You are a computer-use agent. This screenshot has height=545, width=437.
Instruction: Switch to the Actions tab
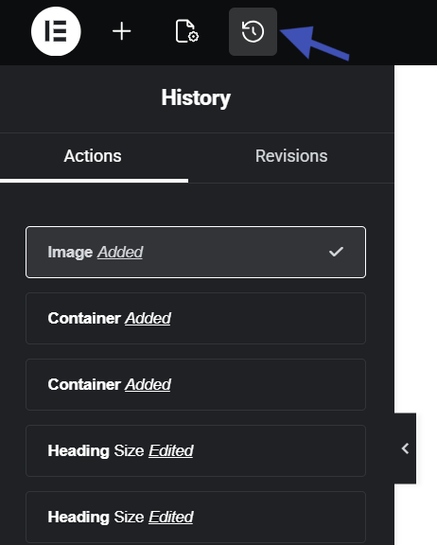93,156
